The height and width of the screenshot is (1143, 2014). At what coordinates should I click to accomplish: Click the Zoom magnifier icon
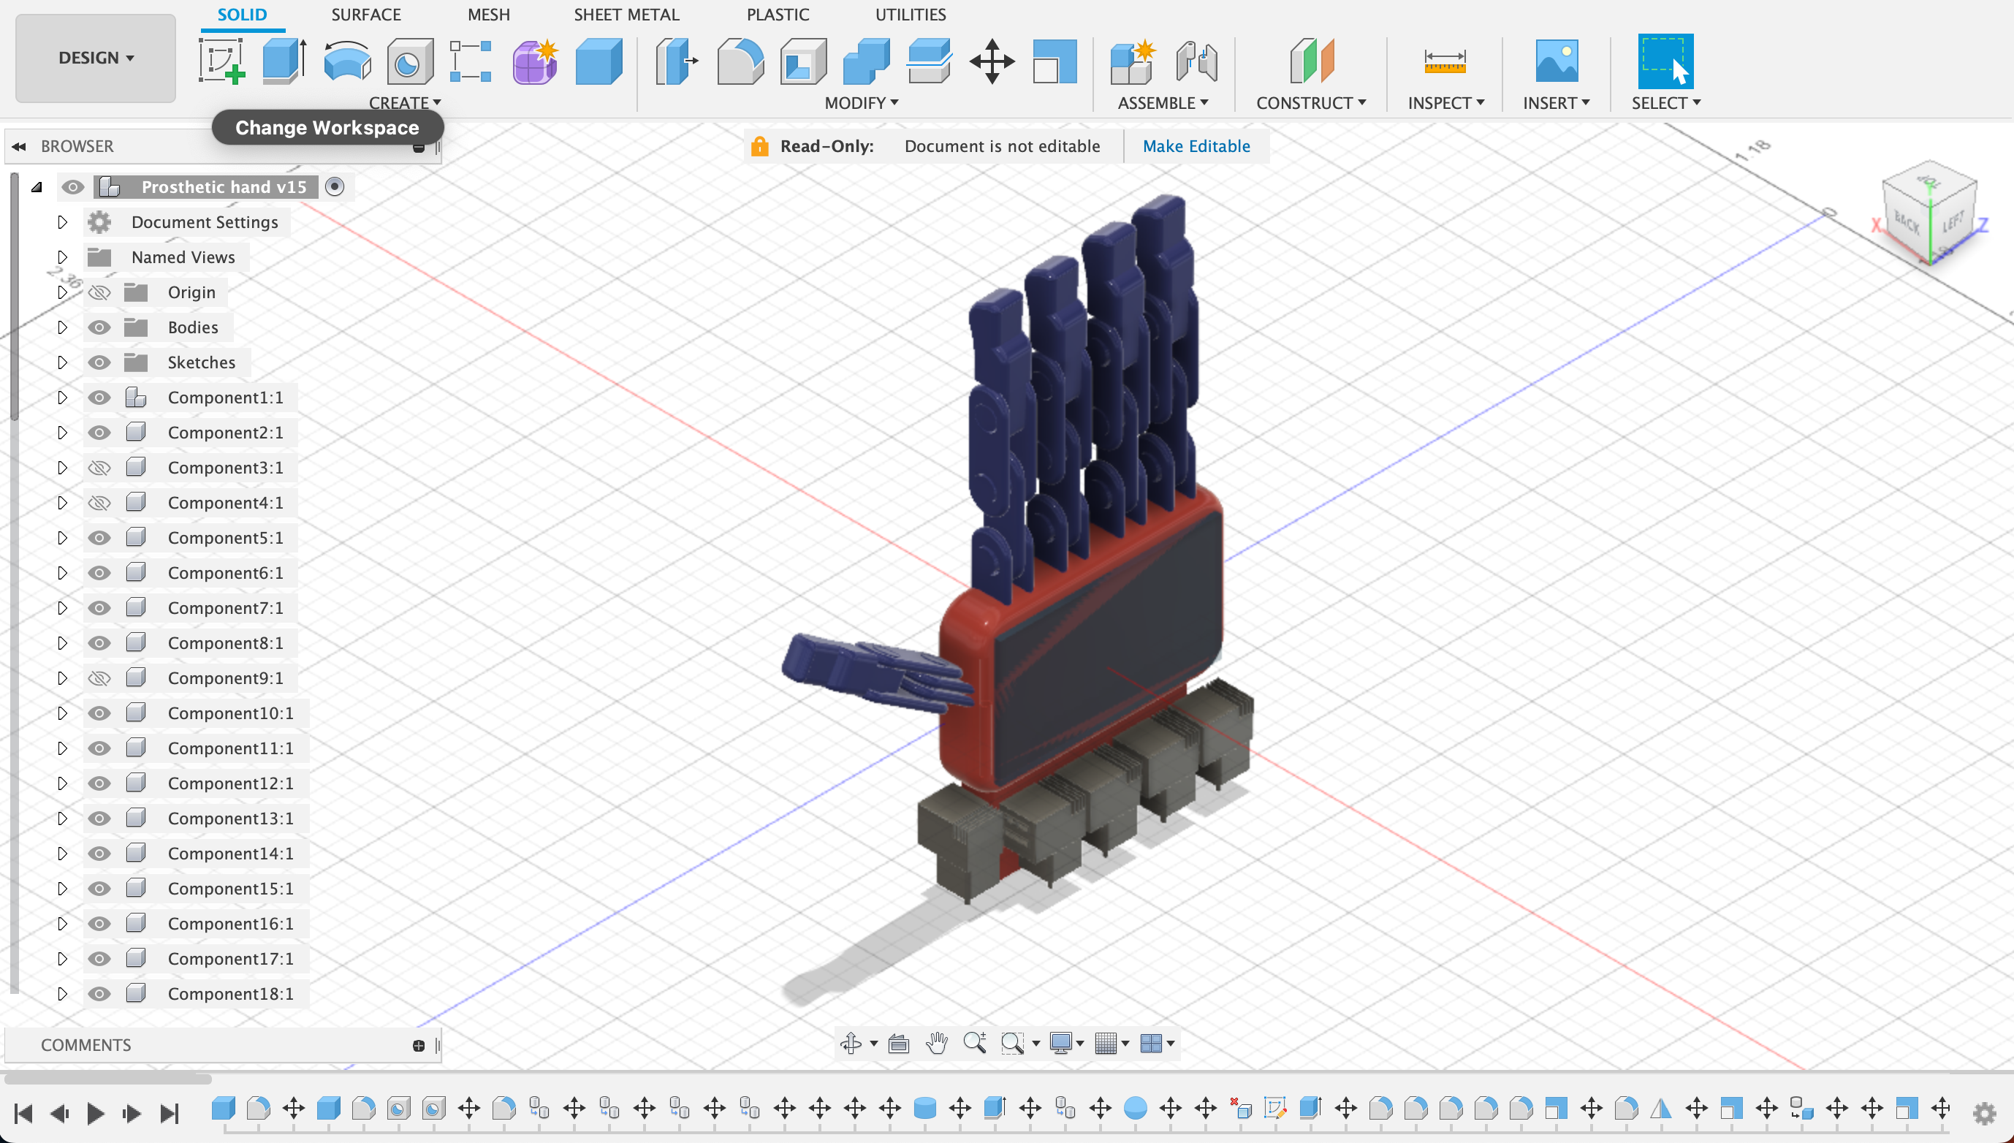[975, 1044]
